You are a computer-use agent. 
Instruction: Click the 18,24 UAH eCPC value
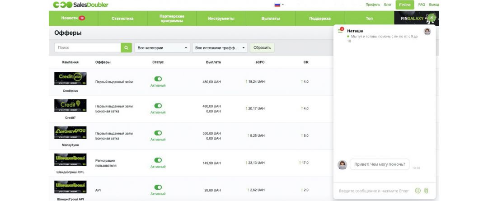257,81
